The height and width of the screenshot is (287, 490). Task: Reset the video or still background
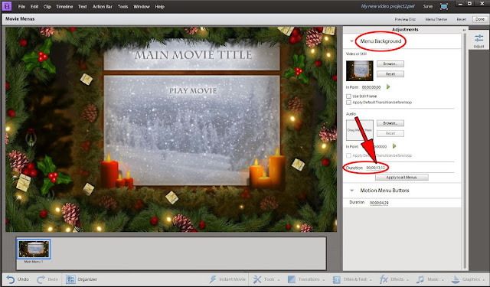click(x=390, y=74)
